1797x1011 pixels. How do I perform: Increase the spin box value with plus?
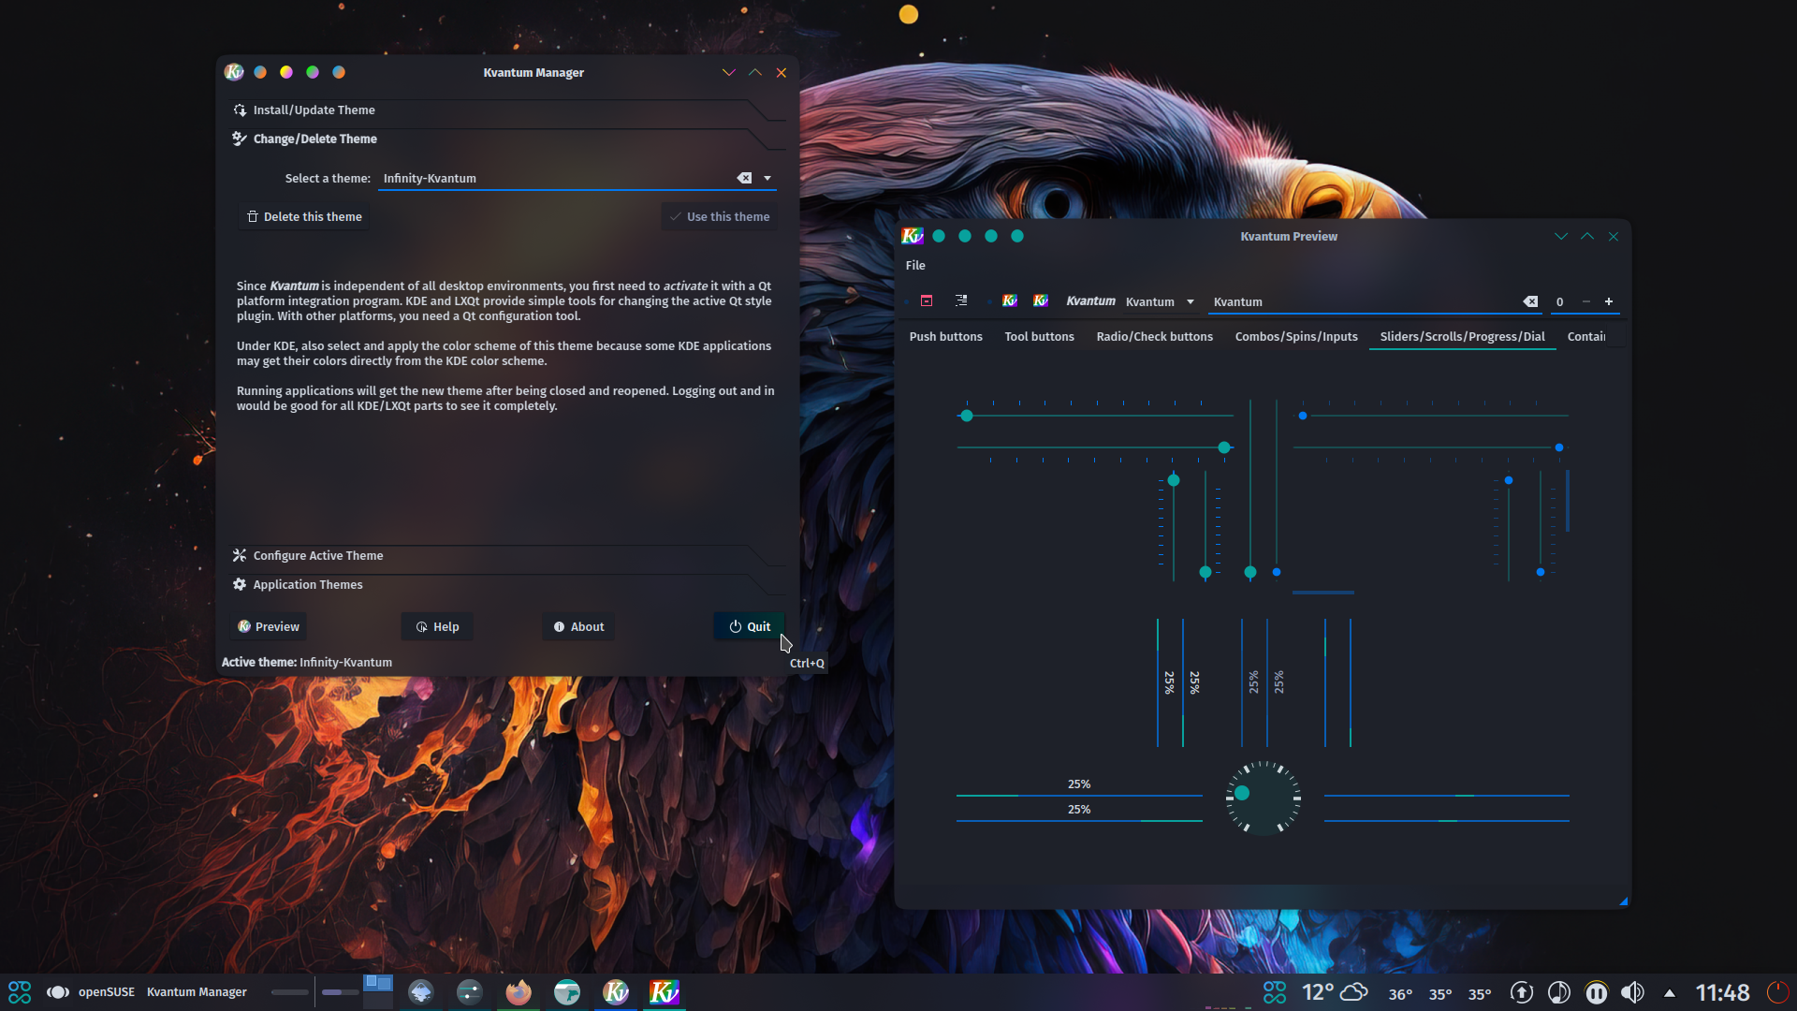point(1609,301)
